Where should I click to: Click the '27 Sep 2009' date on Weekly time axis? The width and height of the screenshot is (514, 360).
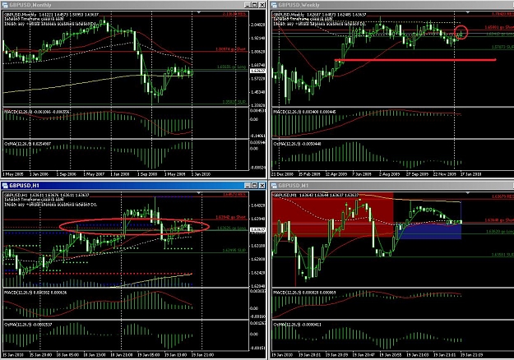tap(417, 174)
